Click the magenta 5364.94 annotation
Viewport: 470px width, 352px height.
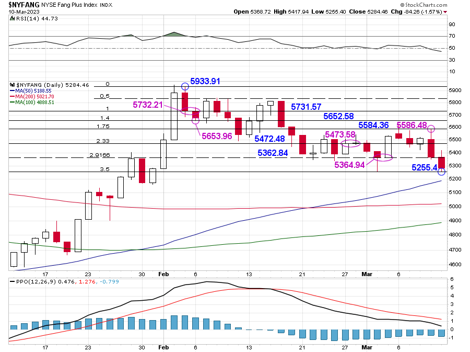pyautogui.click(x=349, y=165)
